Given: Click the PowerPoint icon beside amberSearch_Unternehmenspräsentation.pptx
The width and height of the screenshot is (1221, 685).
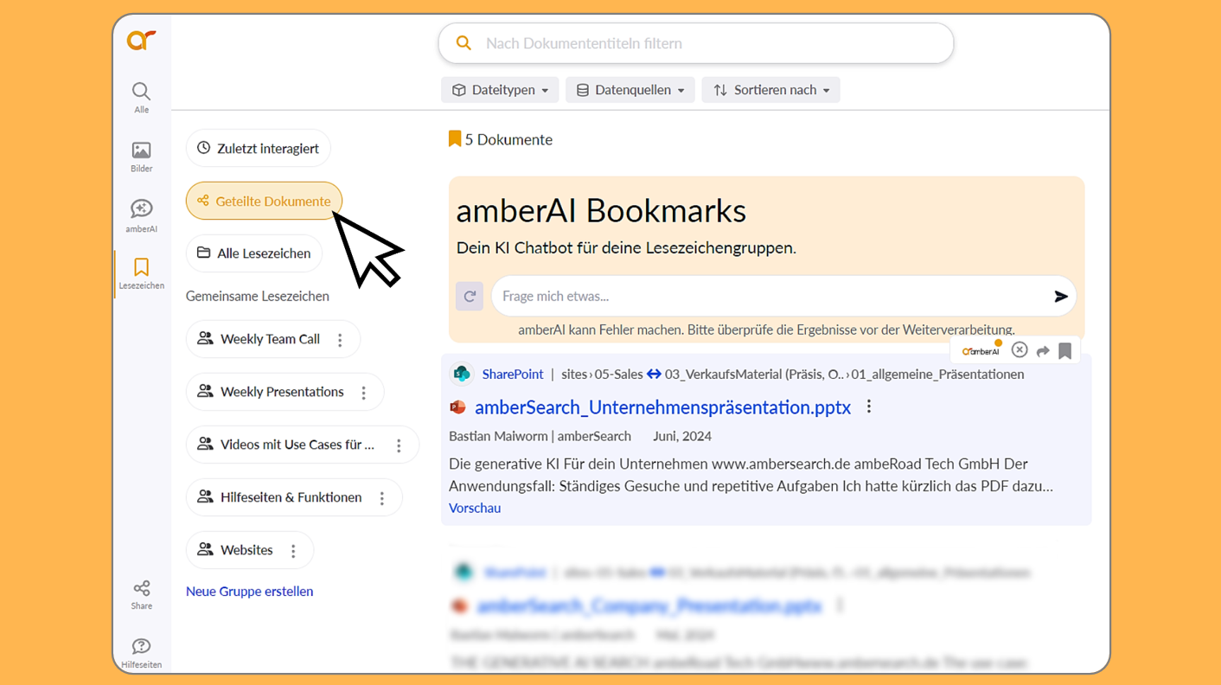Looking at the screenshot, I should tap(458, 407).
